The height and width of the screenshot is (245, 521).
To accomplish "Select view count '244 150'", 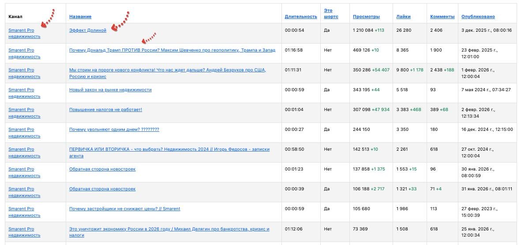I will click(x=361, y=130).
